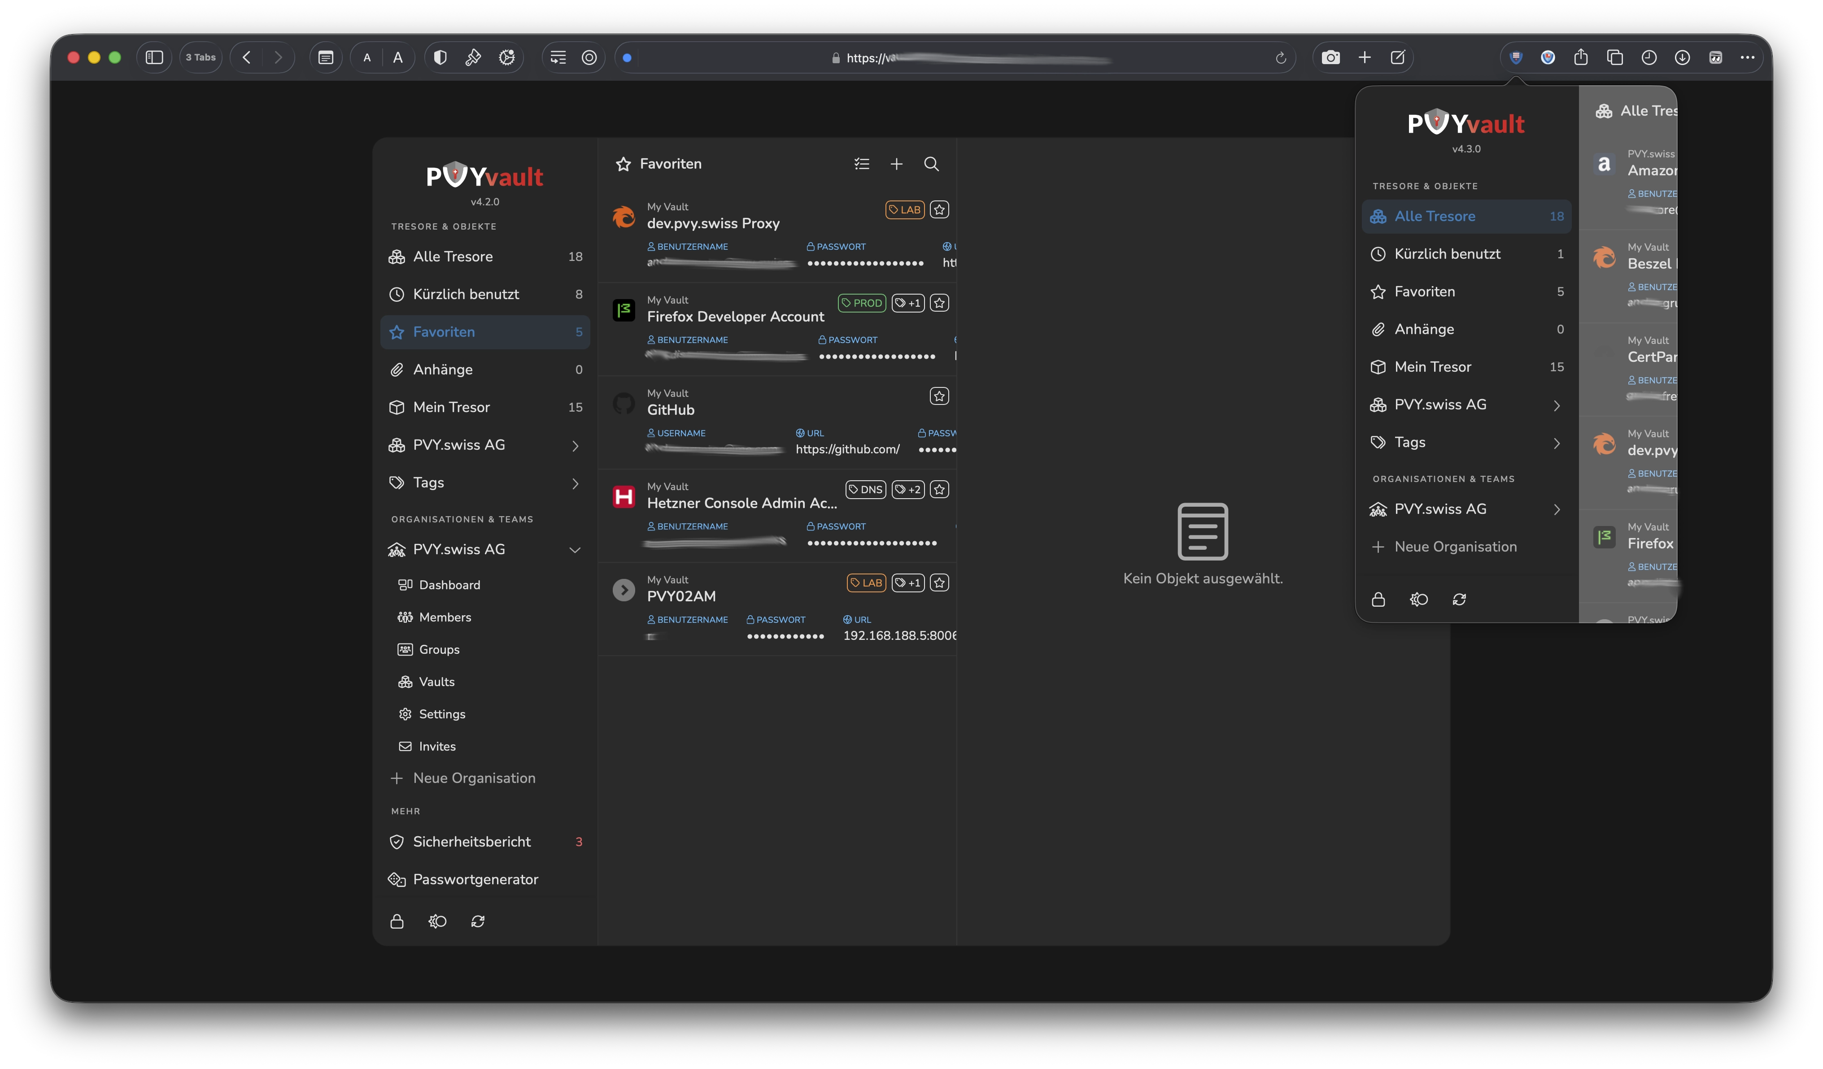Viewport: 1823px width, 1069px height.
Task: Click the multi-select checklist icon above Favoriten
Action: tap(862, 164)
